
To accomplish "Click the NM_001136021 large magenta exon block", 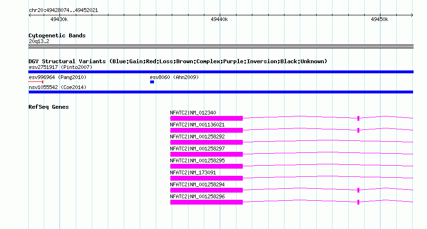I will pyautogui.click(x=206, y=130).
